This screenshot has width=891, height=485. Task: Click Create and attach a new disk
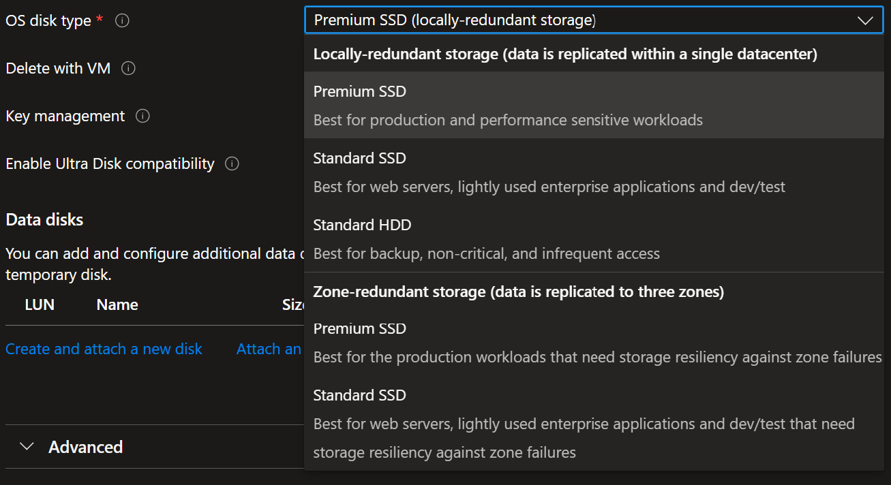coord(104,349)
